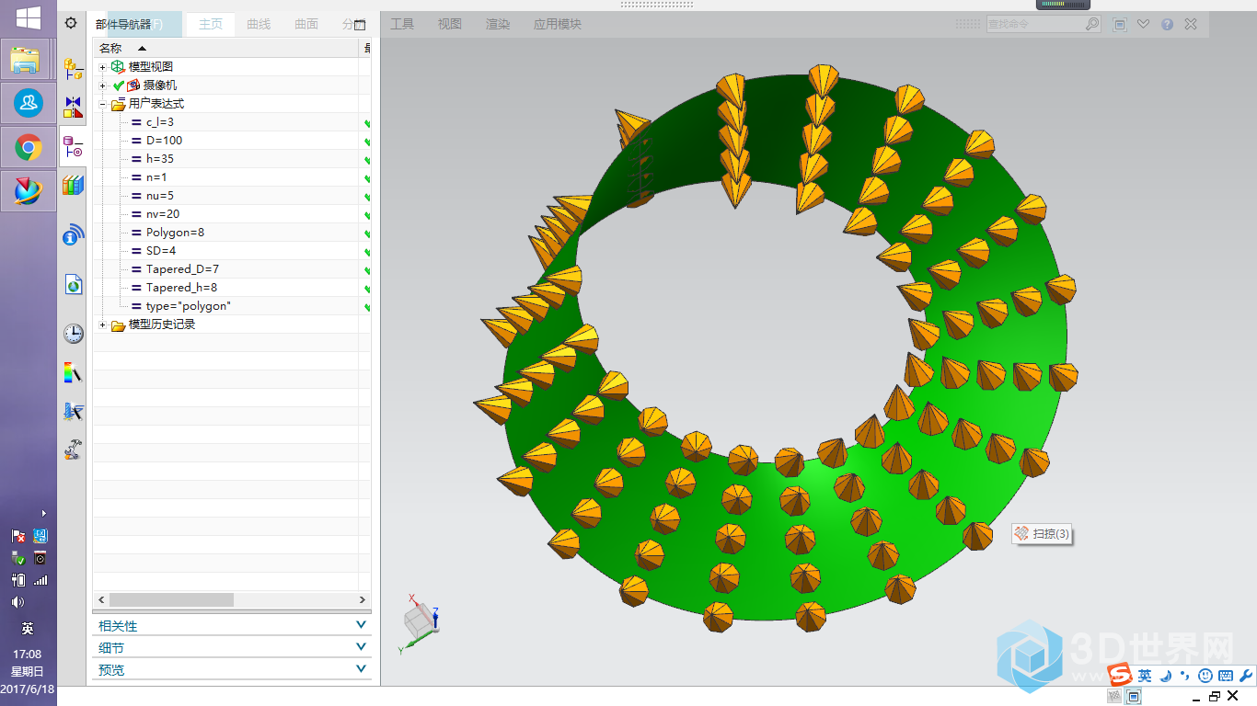This screenshot has height=706, width=1257.
Task: Collapse the User Expressions node
Action: (x=103, y=104)
